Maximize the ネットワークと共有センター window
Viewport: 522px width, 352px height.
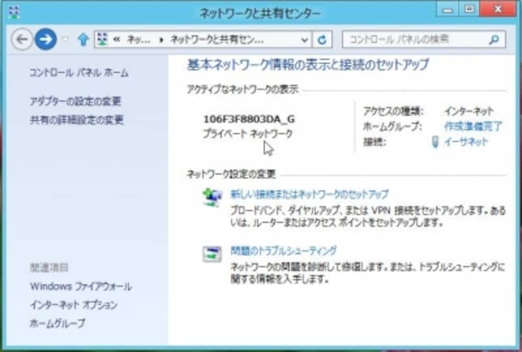tap(469, 10)
